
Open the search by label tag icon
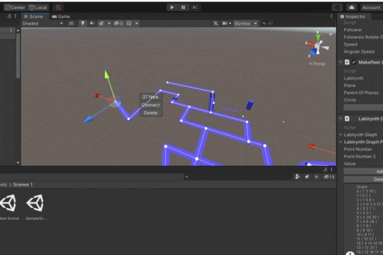coord(307,177)
